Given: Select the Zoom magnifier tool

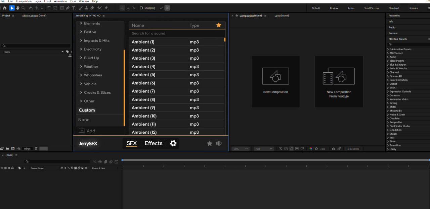Looking at the screenshot, I should [23, 8].
